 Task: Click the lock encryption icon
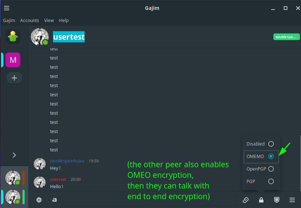pyautogui.click(x=261, y=200)
